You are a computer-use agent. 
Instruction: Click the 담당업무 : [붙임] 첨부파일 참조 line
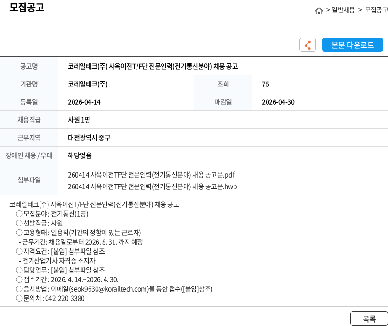pyautogui.click(x=60, y=270)
